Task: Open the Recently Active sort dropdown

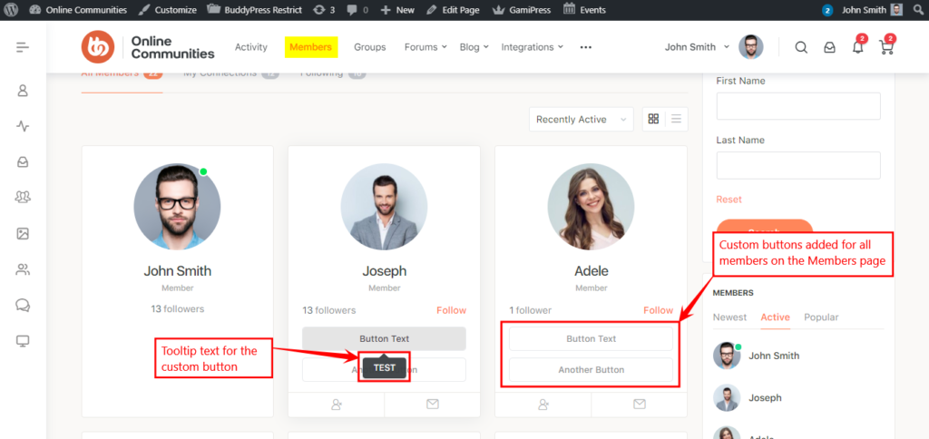Action: pos(581,120)
